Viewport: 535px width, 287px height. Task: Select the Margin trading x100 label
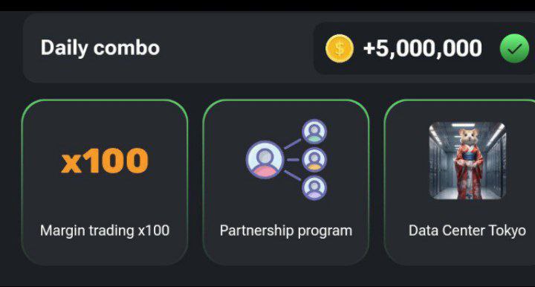pos(105,230)
